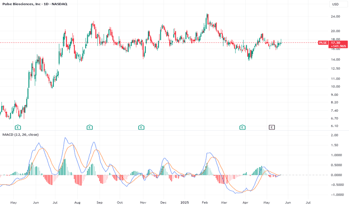
Task: Click the 7.40 price axis label
Action: tap(334, 110)
